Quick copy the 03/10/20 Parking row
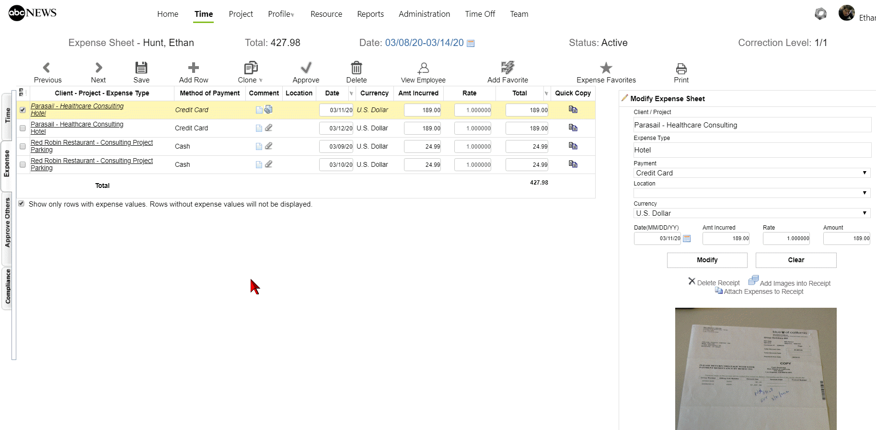Viewport: 876px width, 430px height. (x=573, y=164)
